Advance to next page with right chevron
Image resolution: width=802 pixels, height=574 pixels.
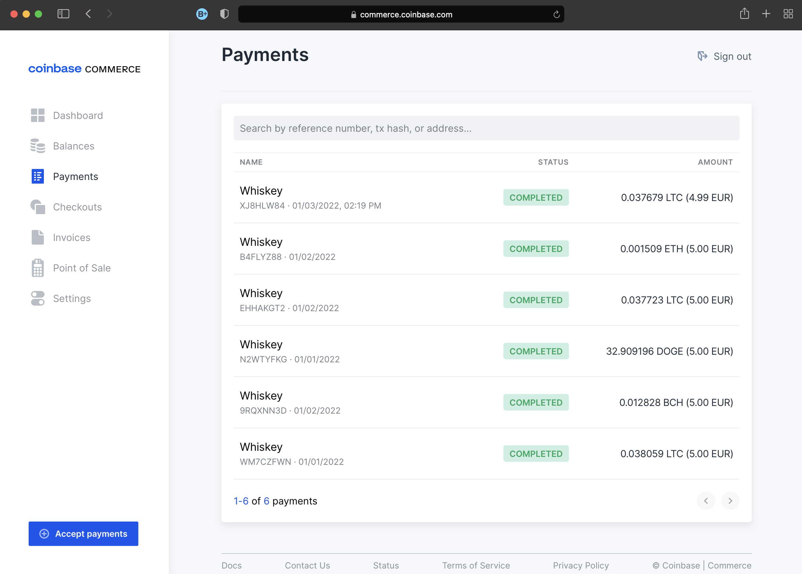(x=730, y=501)
